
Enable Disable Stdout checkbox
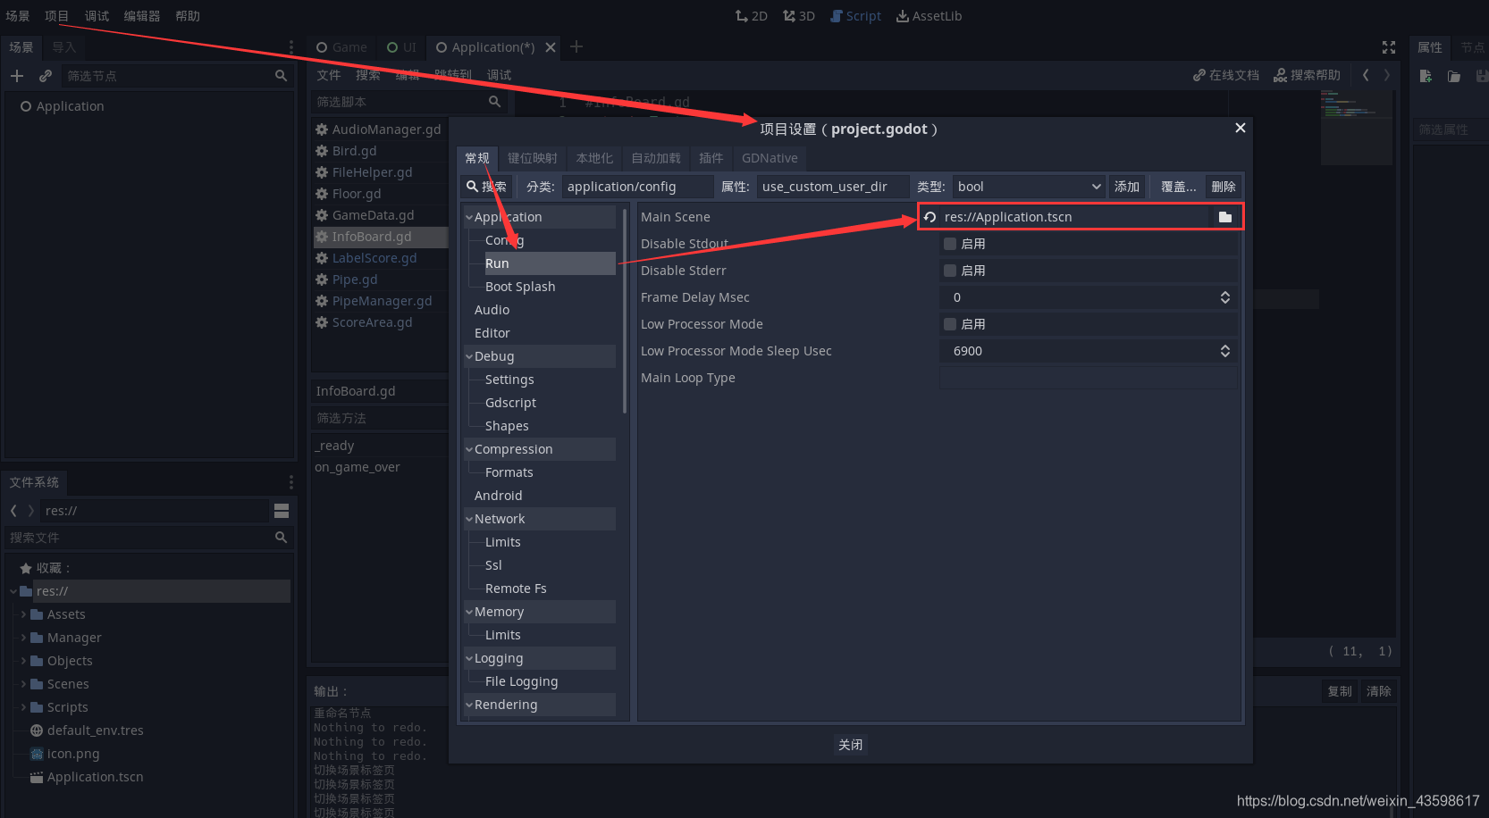[x=950, y=244]
